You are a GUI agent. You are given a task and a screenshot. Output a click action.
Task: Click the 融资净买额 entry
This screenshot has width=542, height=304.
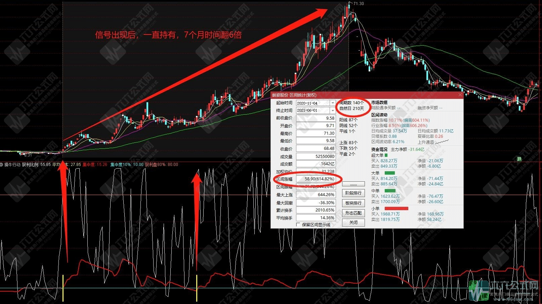point(430,108)
